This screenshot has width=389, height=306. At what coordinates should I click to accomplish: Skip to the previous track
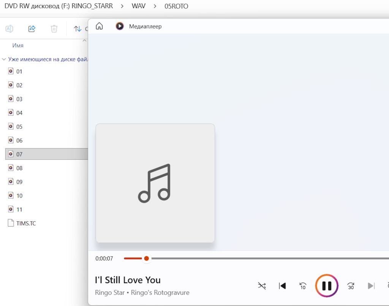tap(282, 286)
